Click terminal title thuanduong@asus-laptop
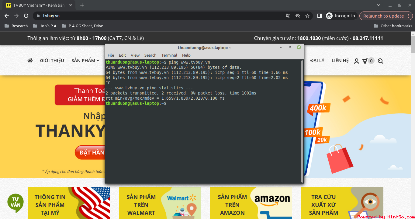415x219 pixels. click(x=205, y=48)
